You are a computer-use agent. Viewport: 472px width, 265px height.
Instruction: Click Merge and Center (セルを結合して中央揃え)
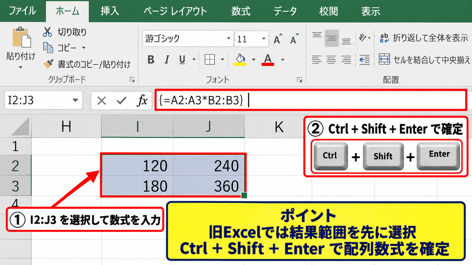click(425, 60)
